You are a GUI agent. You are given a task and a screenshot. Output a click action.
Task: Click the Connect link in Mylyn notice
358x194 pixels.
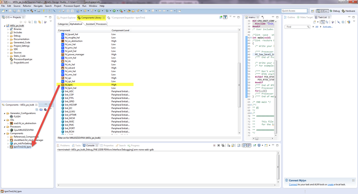[x=293, y=184]
